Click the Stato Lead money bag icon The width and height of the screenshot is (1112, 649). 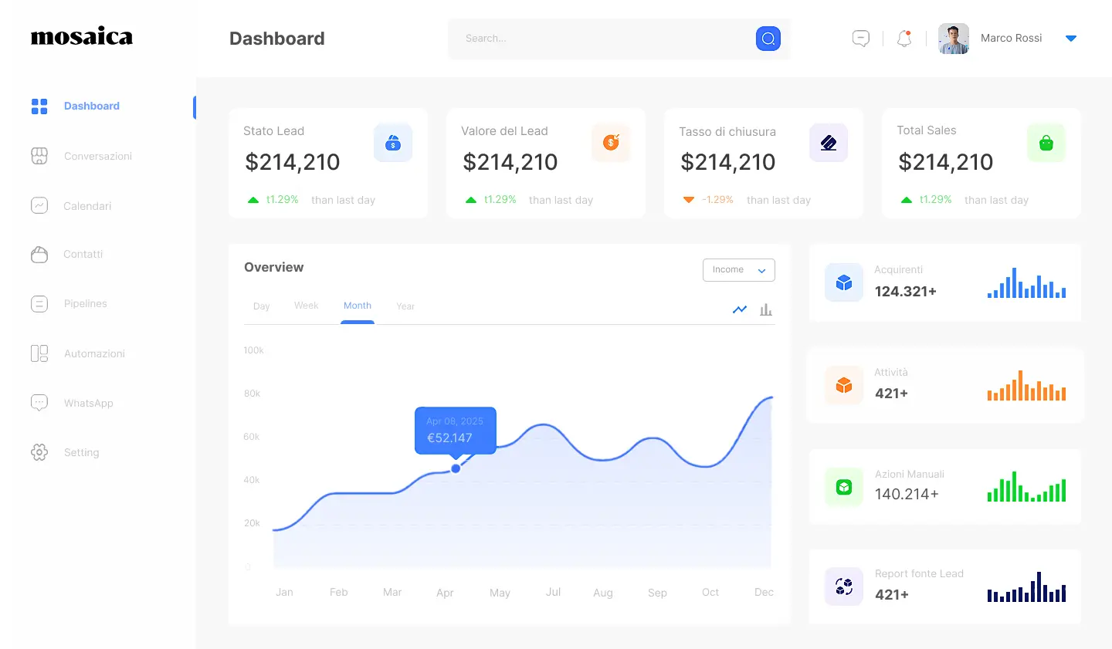click(393, 143)
